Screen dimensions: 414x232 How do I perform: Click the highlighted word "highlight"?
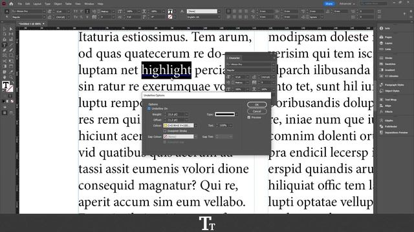pyautogui.click(x=166, y=70)
